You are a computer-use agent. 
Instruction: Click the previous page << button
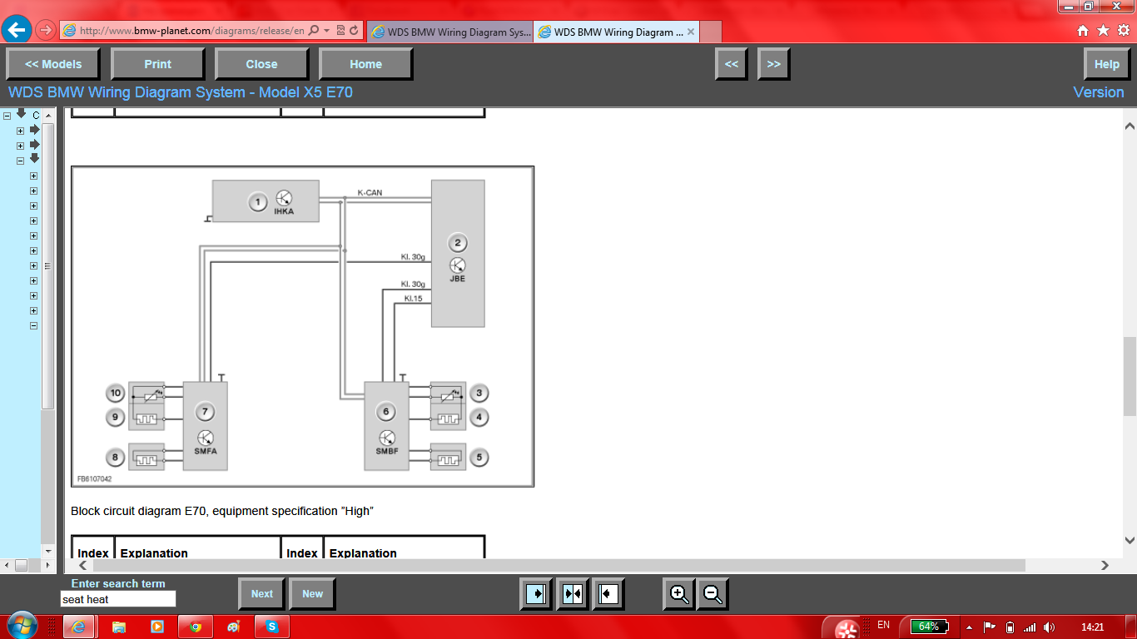coord(731,64)
